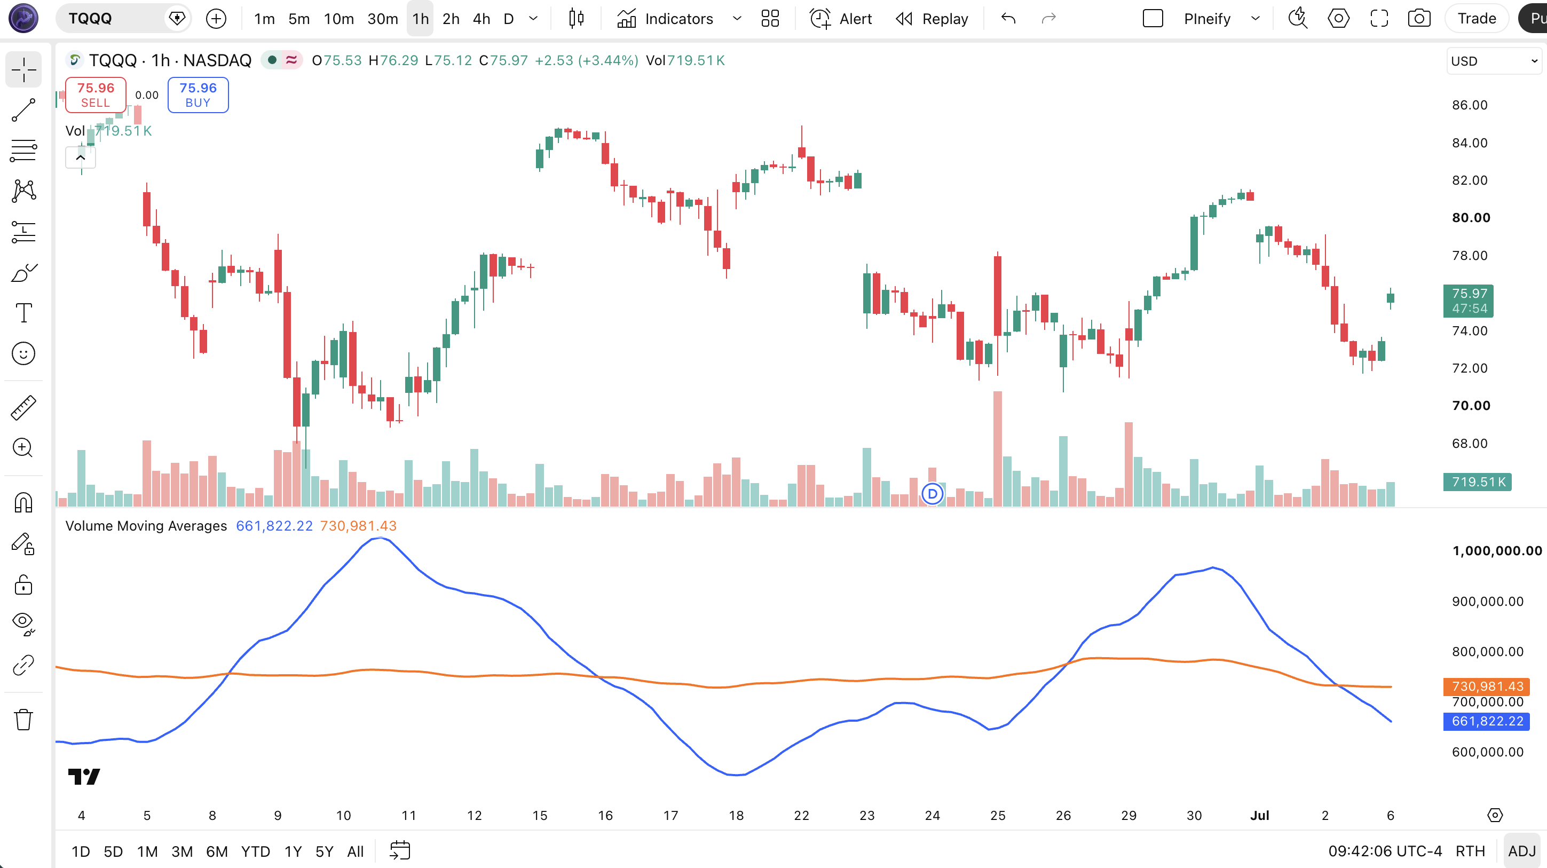Open the RTH session menu
Image resolution: width=1547 pixels, height=868 pixels.
click(1470, 851)
